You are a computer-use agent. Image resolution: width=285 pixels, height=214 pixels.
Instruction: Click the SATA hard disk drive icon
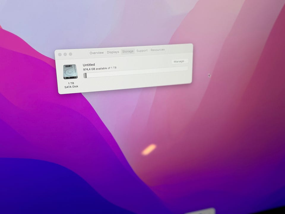point(70,72)
